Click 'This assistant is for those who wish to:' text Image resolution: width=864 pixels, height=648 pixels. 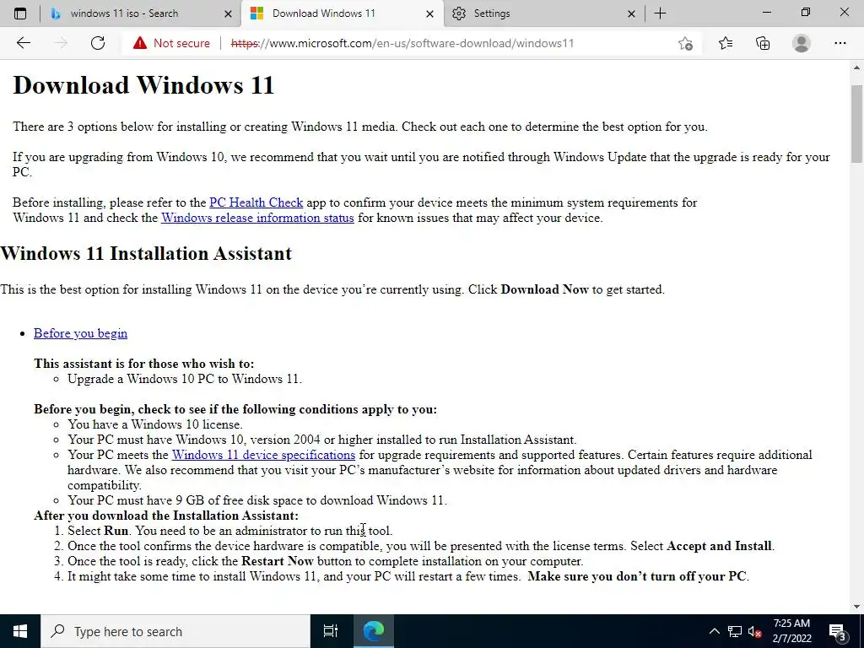[x=143, y=364]
